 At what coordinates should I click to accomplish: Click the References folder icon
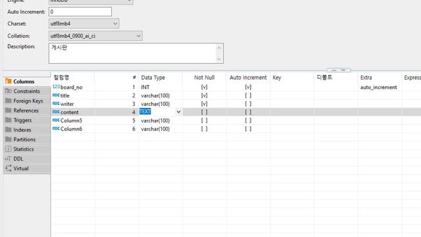pos(9,110)
